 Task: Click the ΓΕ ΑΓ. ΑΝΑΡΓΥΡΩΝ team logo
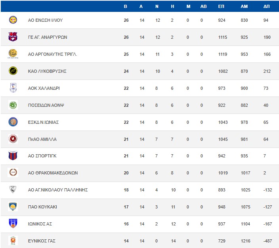pos(13,37)
